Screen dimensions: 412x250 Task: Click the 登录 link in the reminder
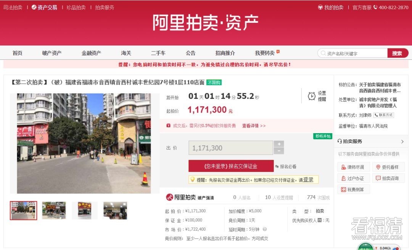click(x=308, y=180)
